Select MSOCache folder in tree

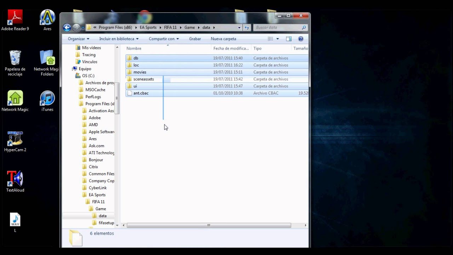[x=95, y=90]
